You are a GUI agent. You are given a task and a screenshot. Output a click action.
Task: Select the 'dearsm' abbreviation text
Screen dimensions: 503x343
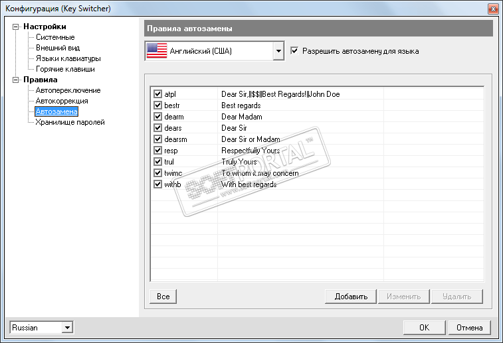175,139
